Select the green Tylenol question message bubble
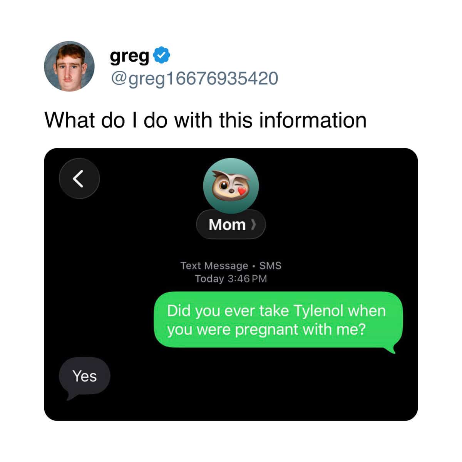462x462 pixels. click(x=278, y=320)
